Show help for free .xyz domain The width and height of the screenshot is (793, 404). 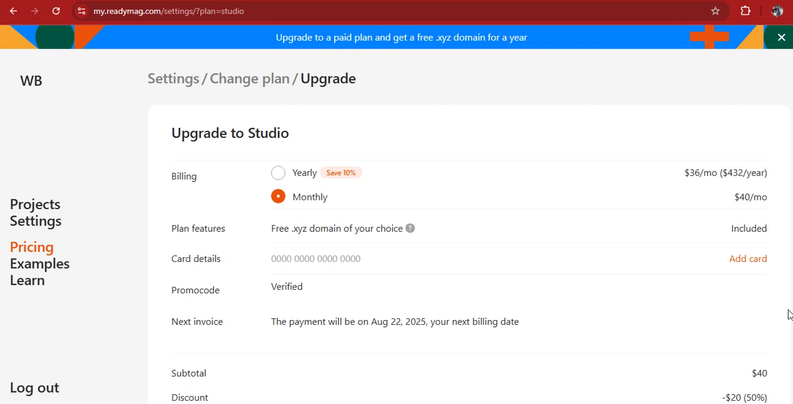[410, 228]
